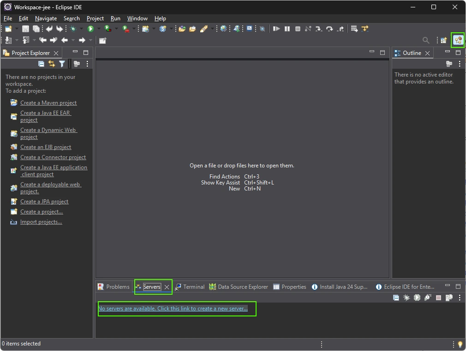Click the lightbulb tip icon in status bar
Image resolution: width=466 pixels, height=351 pixels.
[x=460, y=345]
